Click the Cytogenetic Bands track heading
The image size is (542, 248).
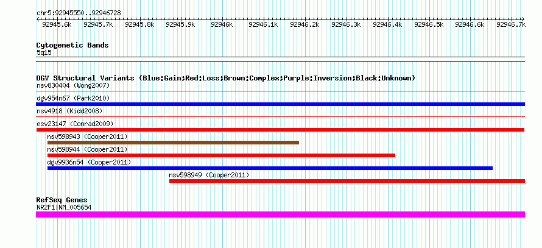(72, 45)
